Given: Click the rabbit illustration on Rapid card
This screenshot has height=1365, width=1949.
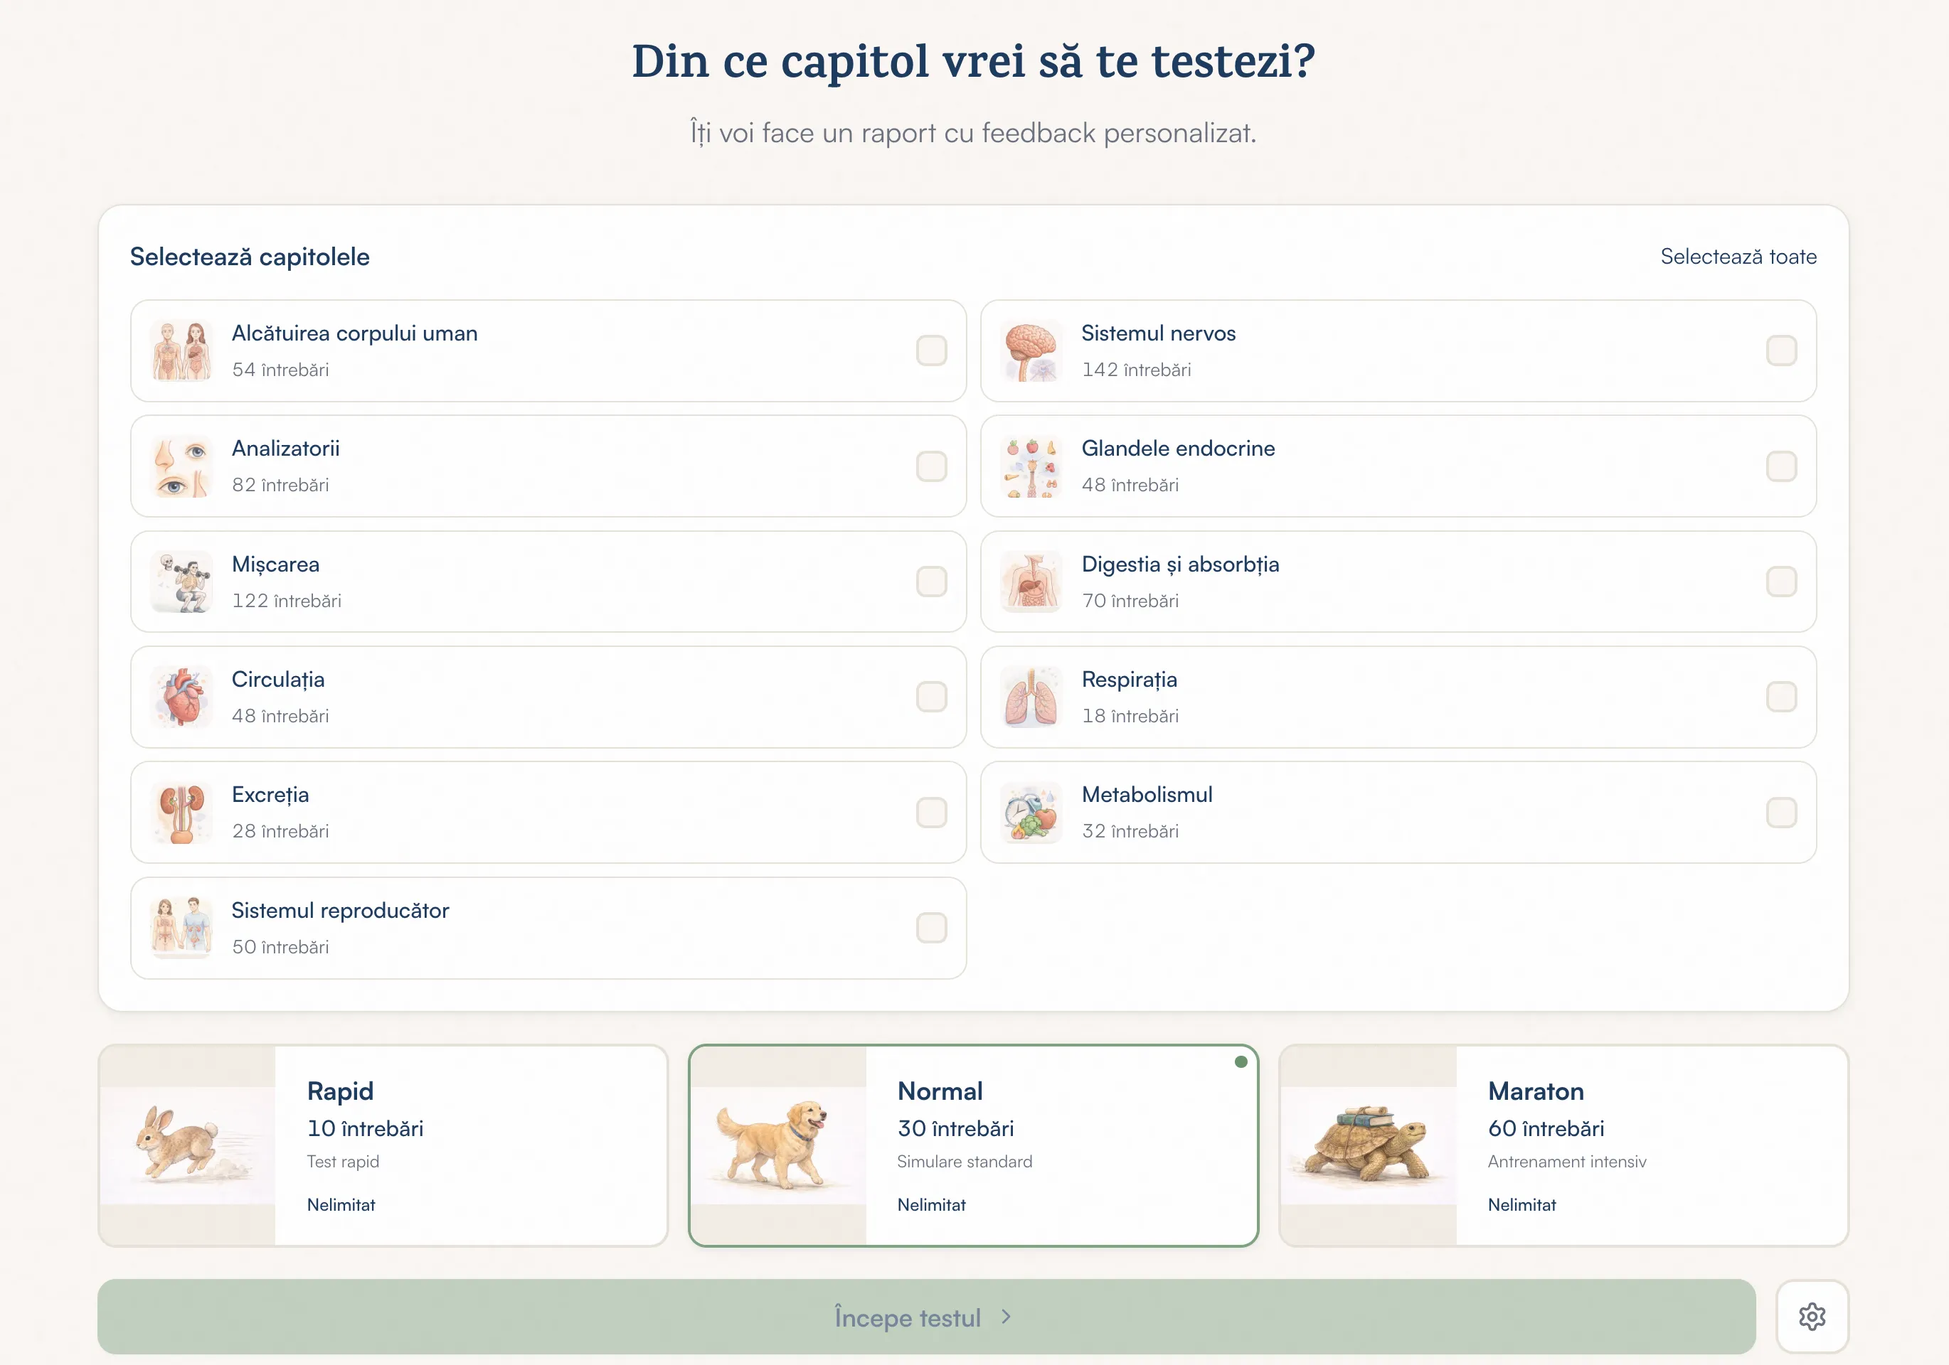Looking at the screenshot, I should tap(187, 1145).
